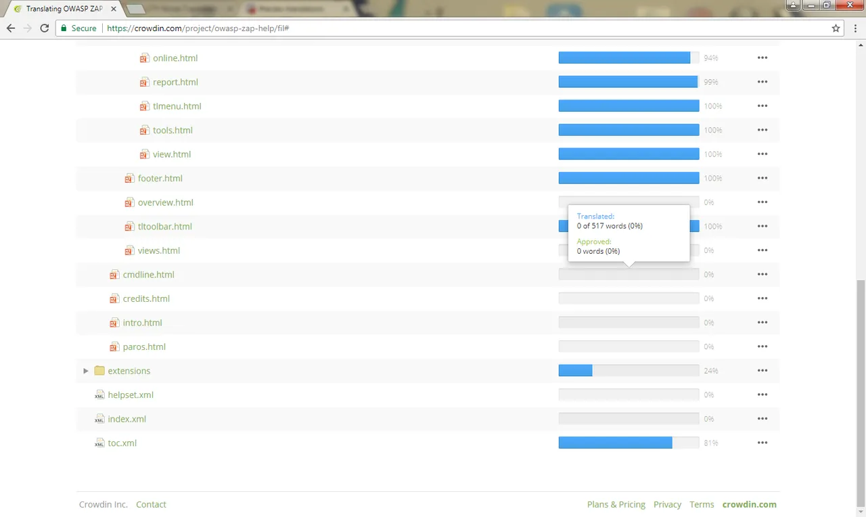Expand the extensions folder arrow
Screen dimensions: 866x517
coord(85,371)
